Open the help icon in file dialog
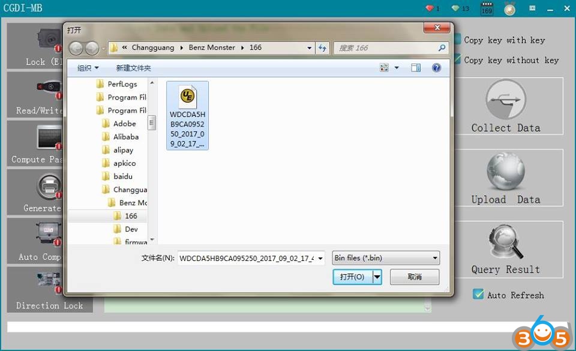Screen dimensions: 576x351 click(436, 68)
